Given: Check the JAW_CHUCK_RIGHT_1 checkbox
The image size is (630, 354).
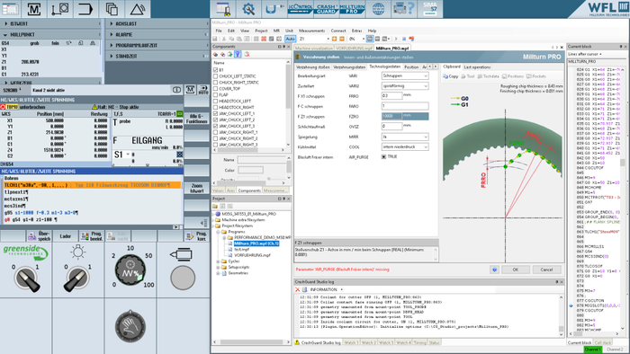Looking at the screenshot, I should (x=216, y=132).
